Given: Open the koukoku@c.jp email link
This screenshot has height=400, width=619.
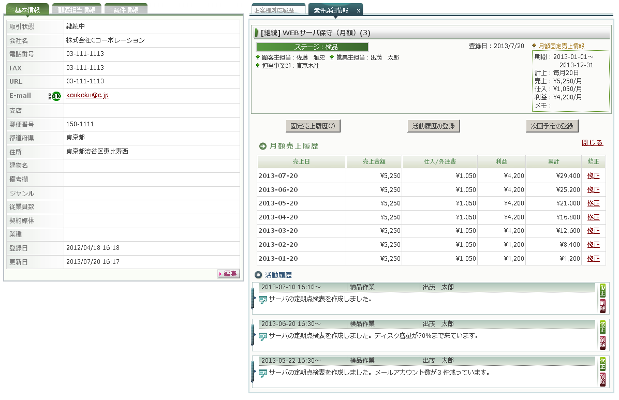Looking at the screenshot, I should (87, 95).
